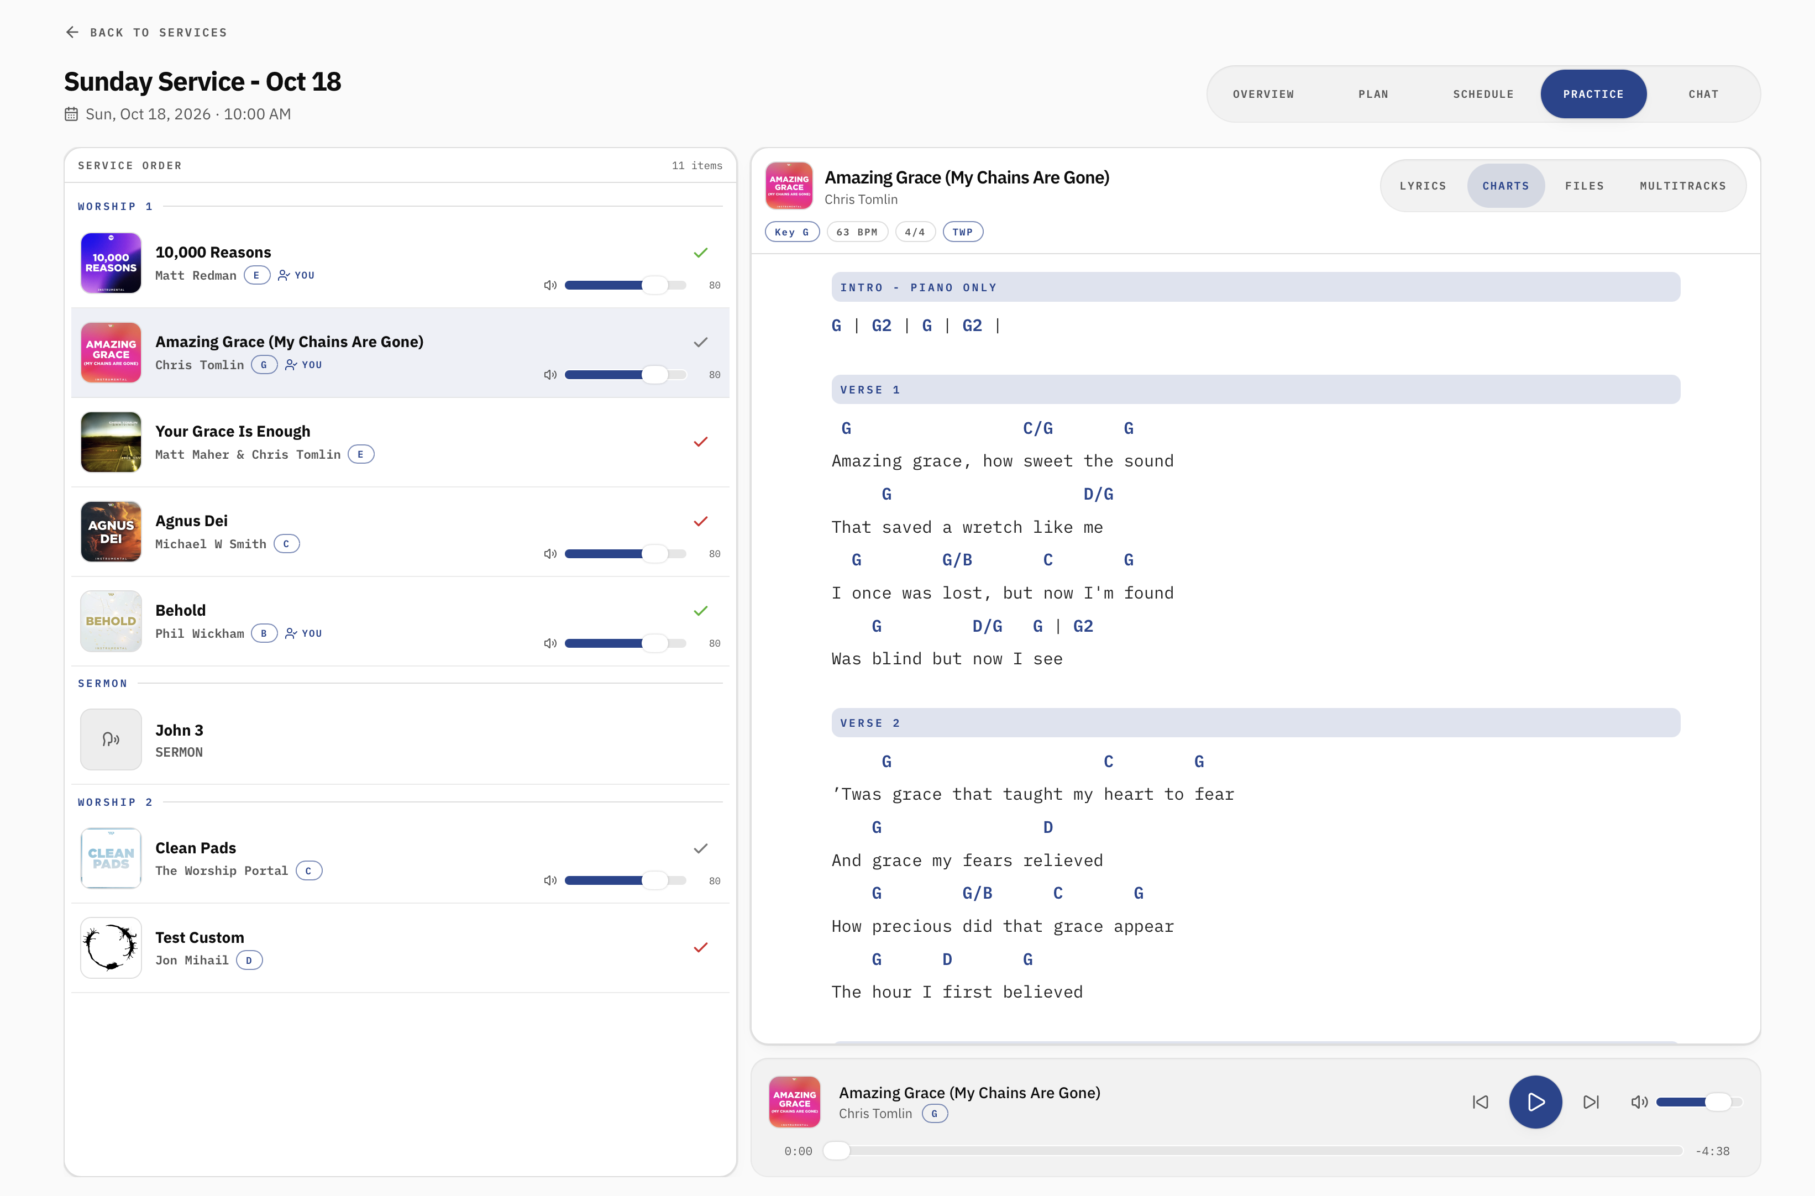Screen dimensions: 1815x1196
Task: Play Amazing Grace in the bottom player
Action: pos(1535,1102)
